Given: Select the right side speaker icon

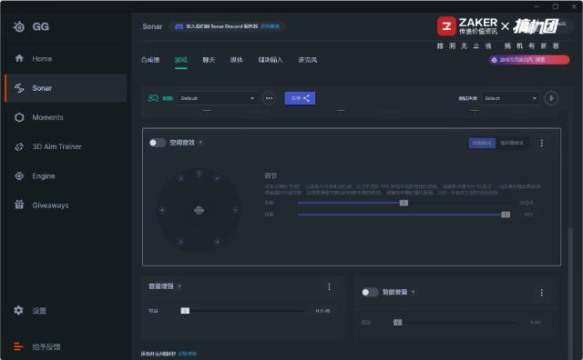Looking at the screenshot, I should [235, 210].
